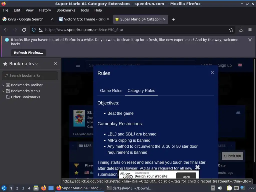Screen dimensions: 256x192
Task: Open the taskbar start menu icon
Action: click(x=4, y=188)
